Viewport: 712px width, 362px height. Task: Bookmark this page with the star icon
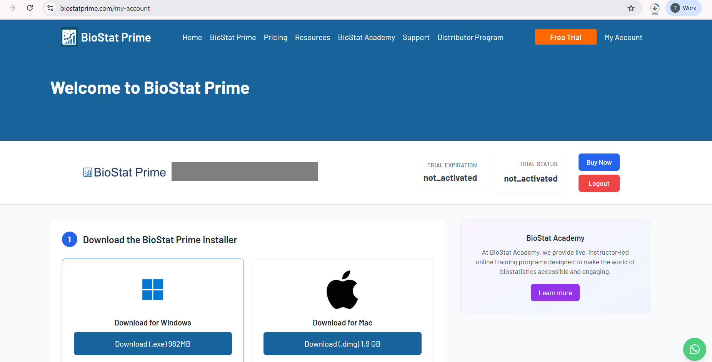(x=631, y=8)
